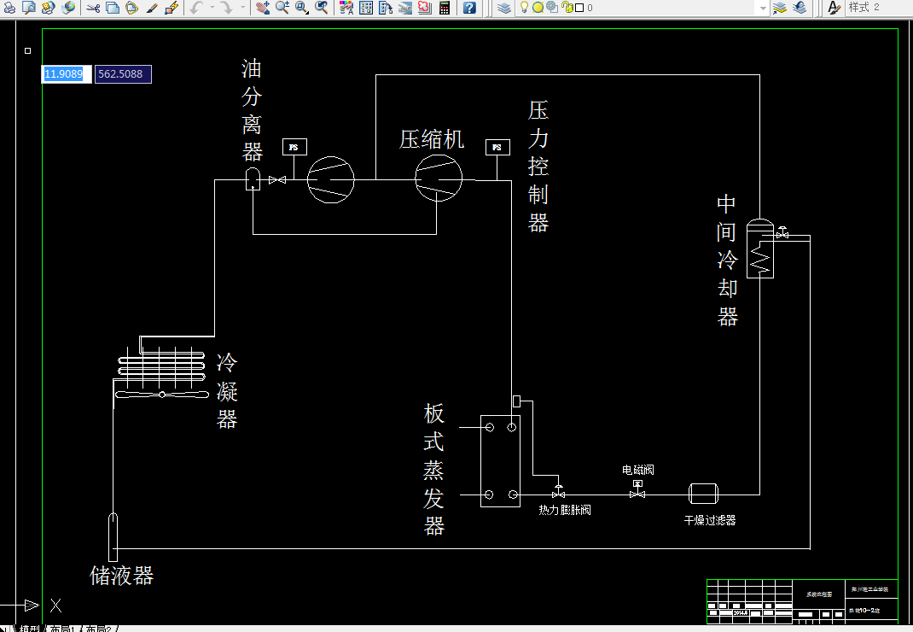Toggle the lock on layer 0
This screenshot has height=632, width=913.
coord(567,8)
